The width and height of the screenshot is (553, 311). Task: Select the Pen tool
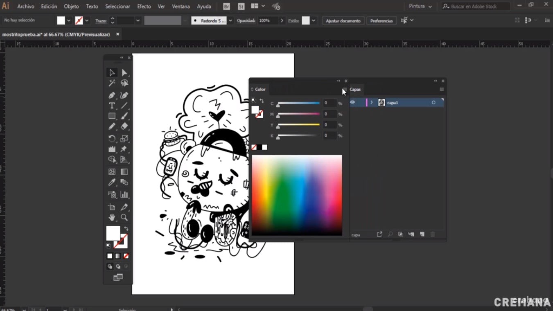click(112, 95)
